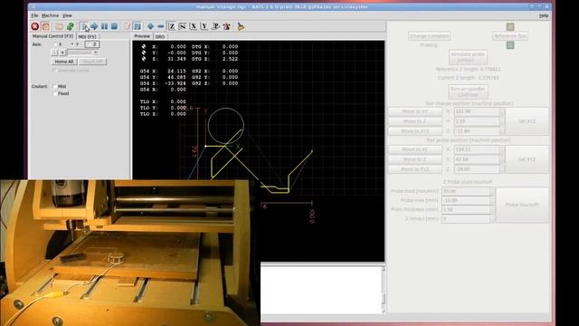This screenshot has height=326, width=579.
Task: Click the Change complete button
Action: pyautogui.click(x=430, y=36)
